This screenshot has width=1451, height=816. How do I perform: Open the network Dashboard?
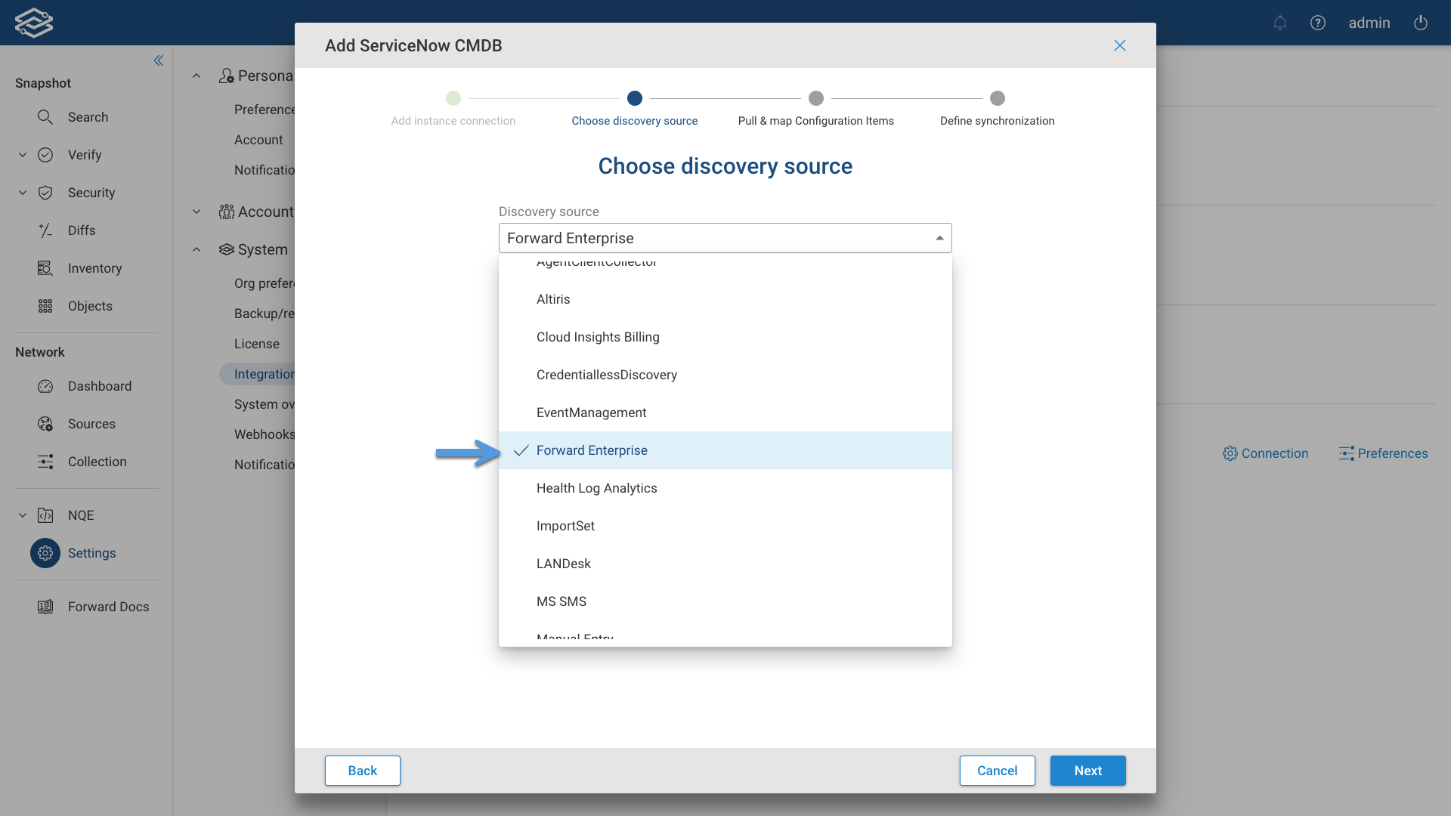pos(99,386)
